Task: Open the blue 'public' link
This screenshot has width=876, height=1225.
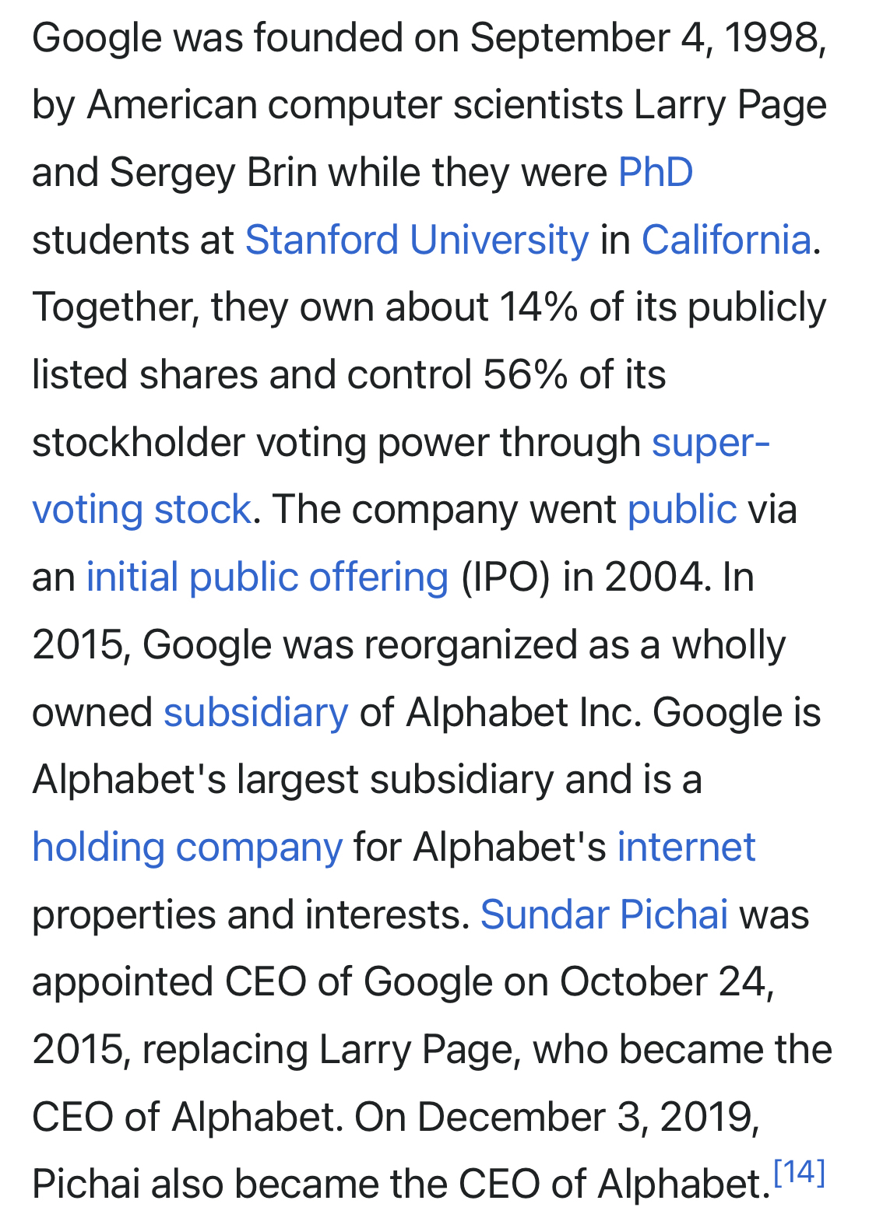Action: click(x=681, y=511)
